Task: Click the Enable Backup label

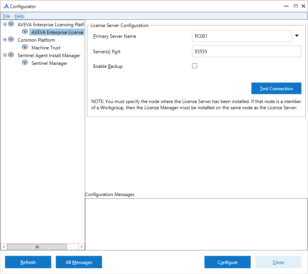Action: pos(108,66)
